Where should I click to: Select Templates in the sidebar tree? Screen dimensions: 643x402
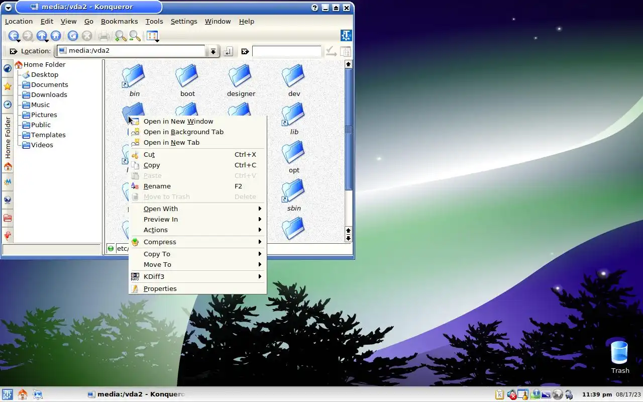pos(44,135)
